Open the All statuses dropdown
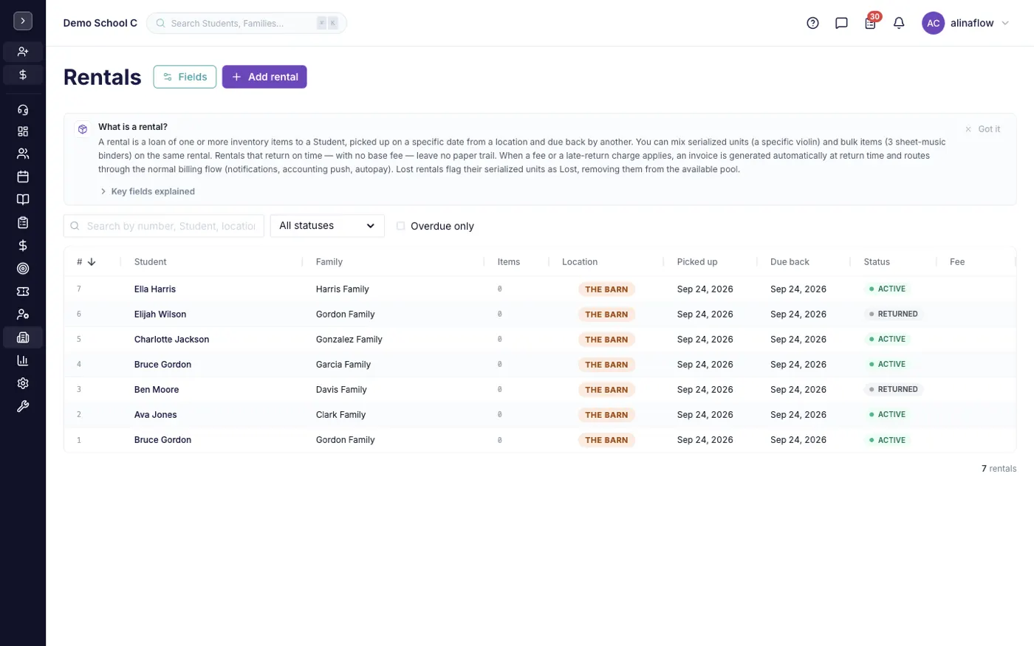The width and height of the screenshot is (1034, 646). point(327,226)
